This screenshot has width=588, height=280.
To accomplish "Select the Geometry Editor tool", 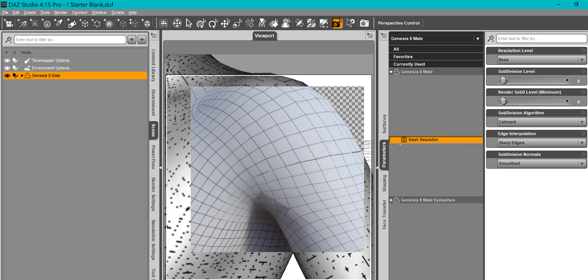I will (324, 23).
